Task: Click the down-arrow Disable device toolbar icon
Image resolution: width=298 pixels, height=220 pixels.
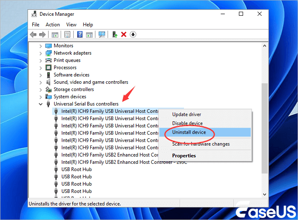Action: 133,34
